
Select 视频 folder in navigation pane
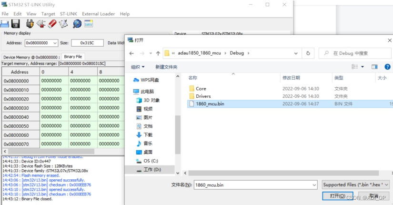[144, 109]
